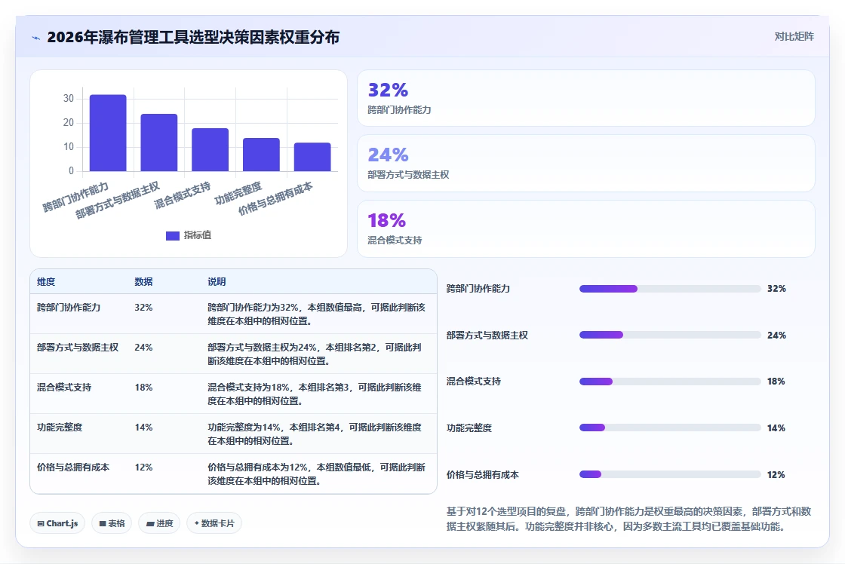Click the description starting 部署方式与数据主权为24%
Image resolution: width=845 pixels, height=564 pixels.
[315, 354]
